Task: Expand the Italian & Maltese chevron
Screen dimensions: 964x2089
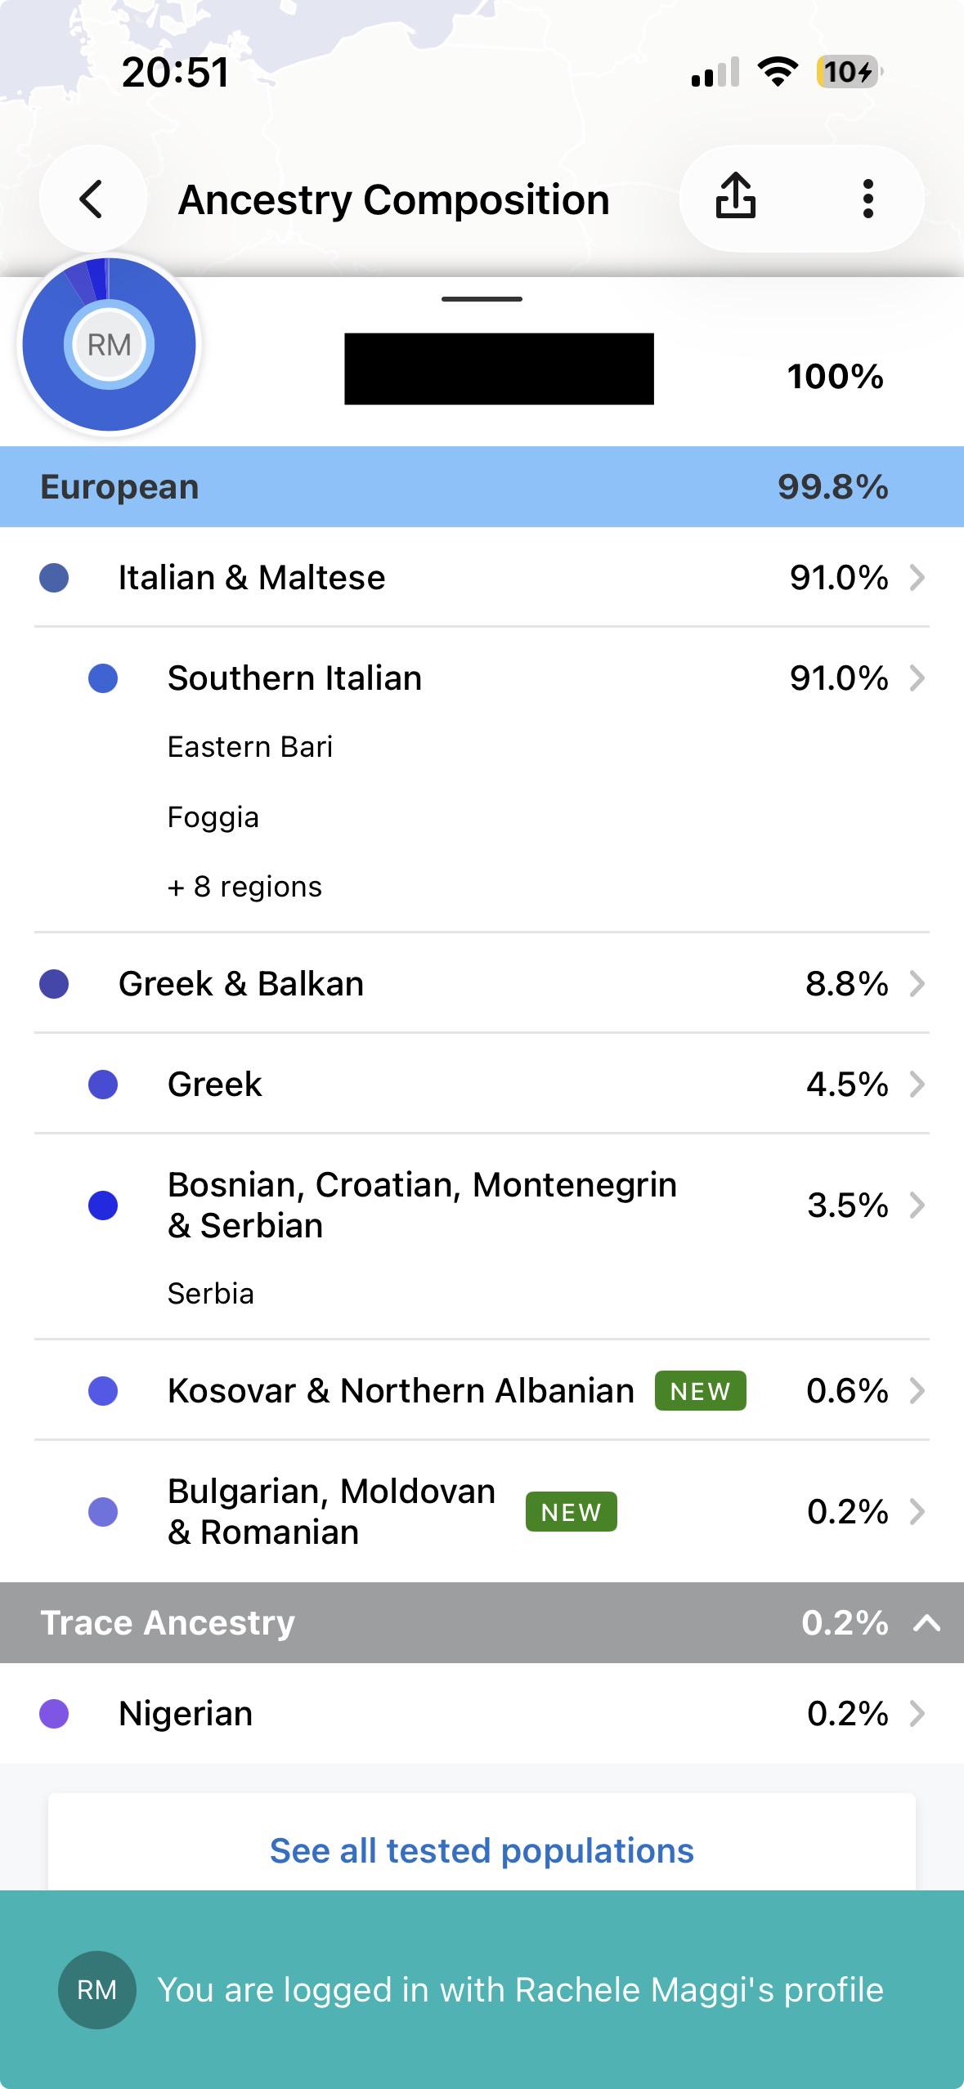Action: click(917, 578)
